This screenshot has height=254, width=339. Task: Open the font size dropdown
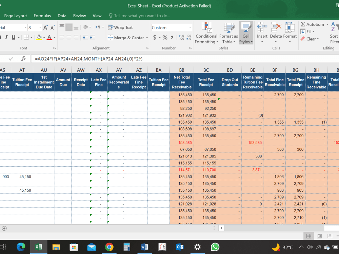(40, 27)
